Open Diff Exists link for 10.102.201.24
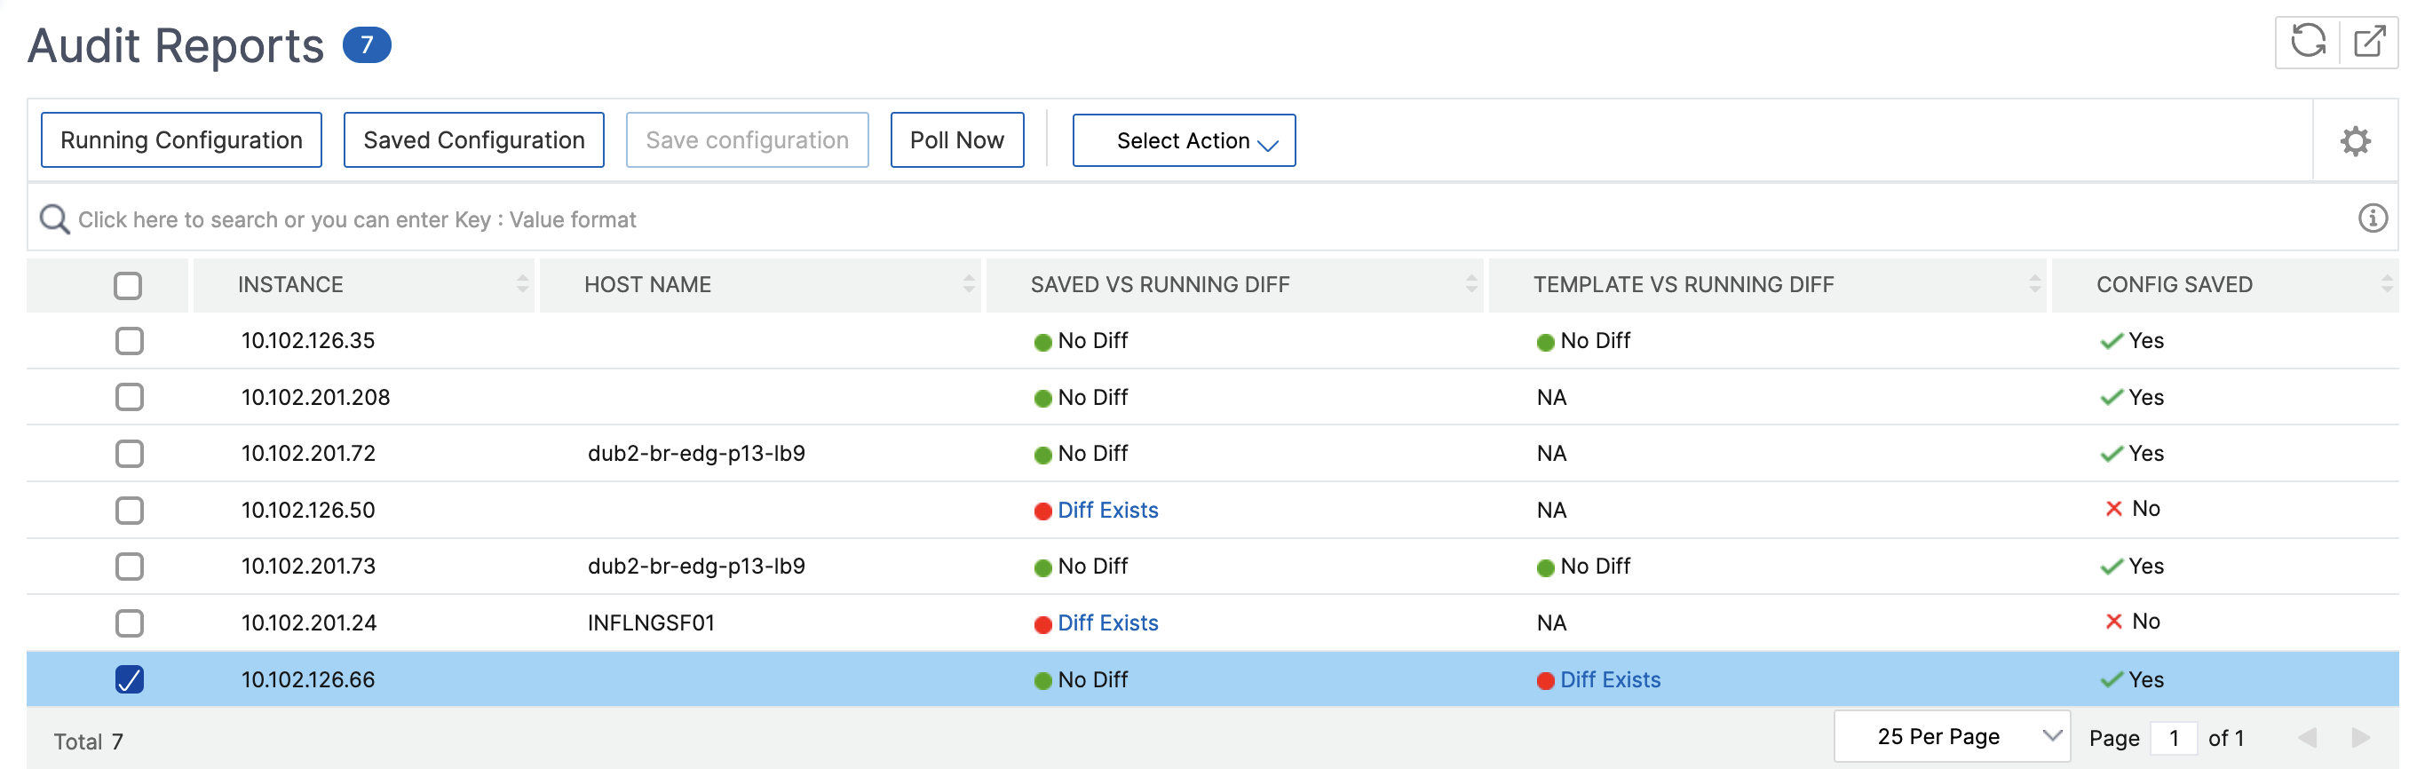 [1107, 622]
